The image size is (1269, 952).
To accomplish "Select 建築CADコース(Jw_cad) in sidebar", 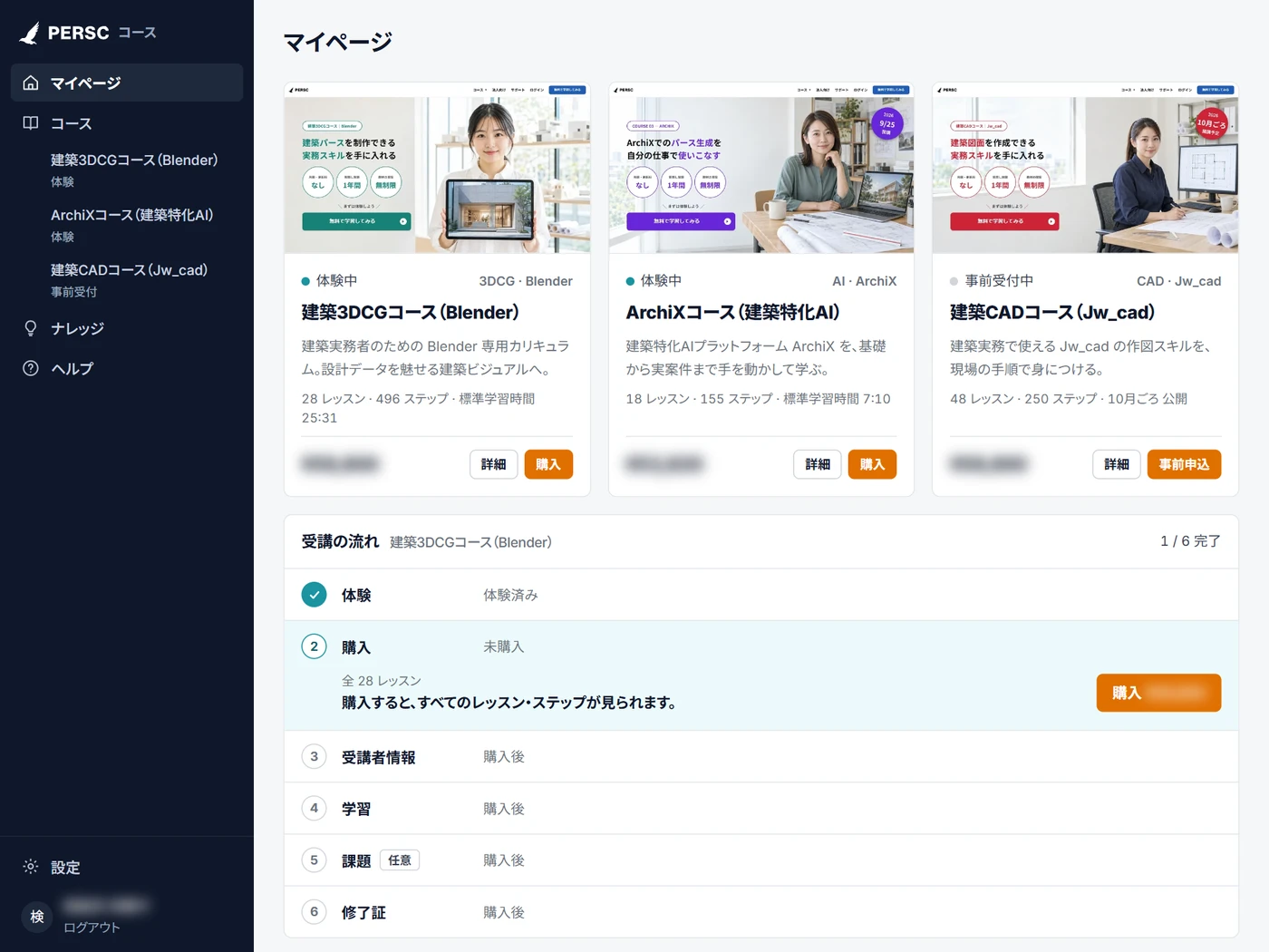I will pyautogui.click(x=129, y=279).
